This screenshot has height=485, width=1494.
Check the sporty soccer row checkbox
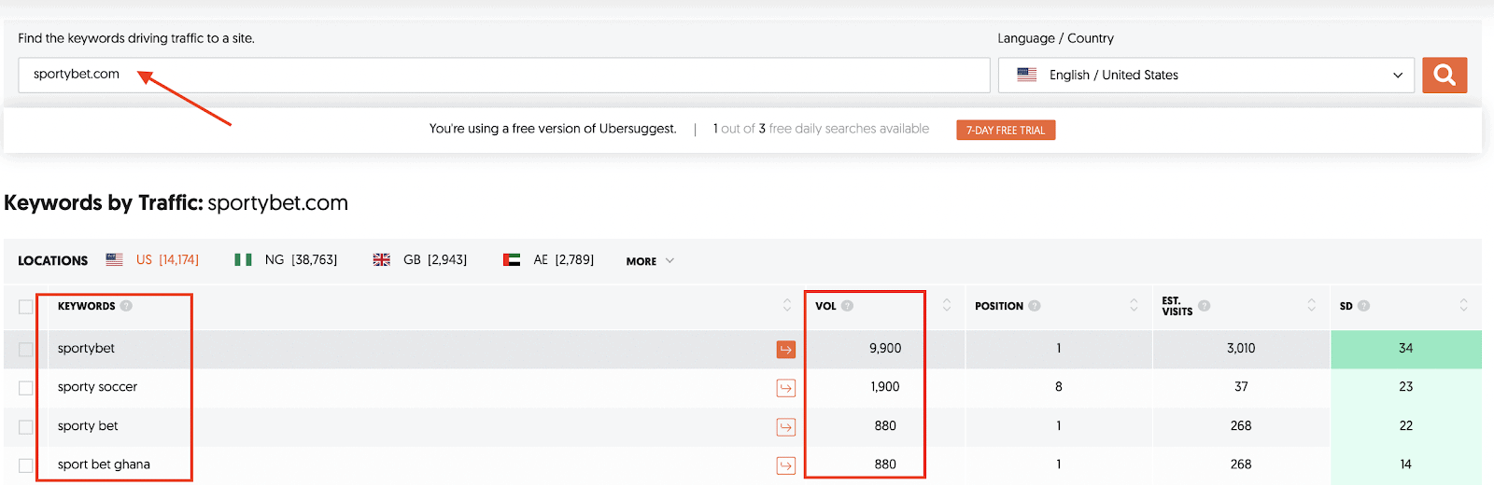click(x=26, y=388)
